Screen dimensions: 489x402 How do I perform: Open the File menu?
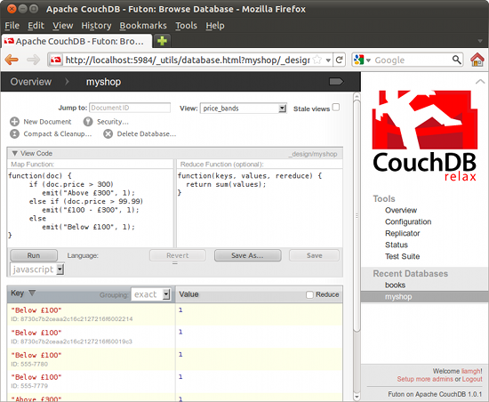[12, 25]
